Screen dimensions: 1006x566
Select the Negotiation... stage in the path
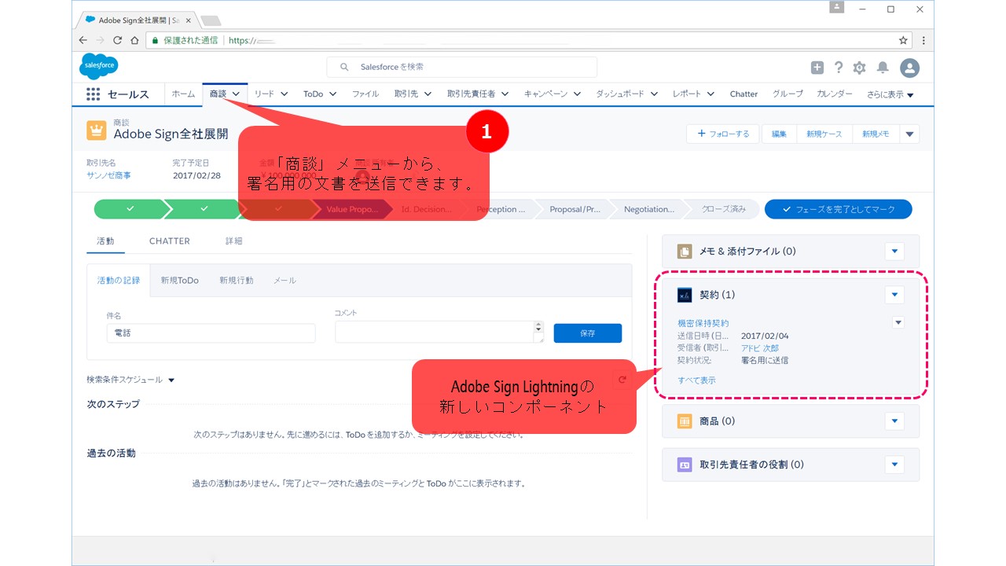649,209
